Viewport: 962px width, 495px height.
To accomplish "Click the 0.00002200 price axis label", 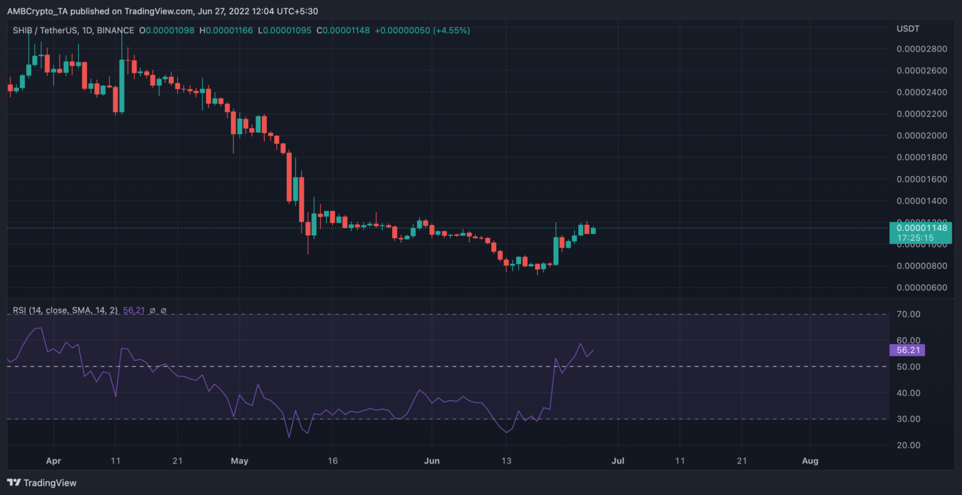I will (x=921, y=114).
